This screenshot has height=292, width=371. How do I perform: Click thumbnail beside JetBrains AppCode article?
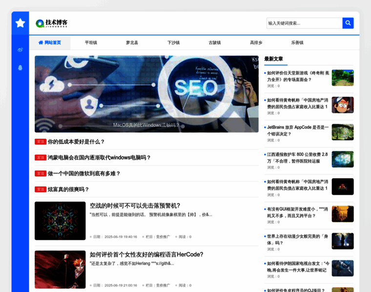click(343, 132)
